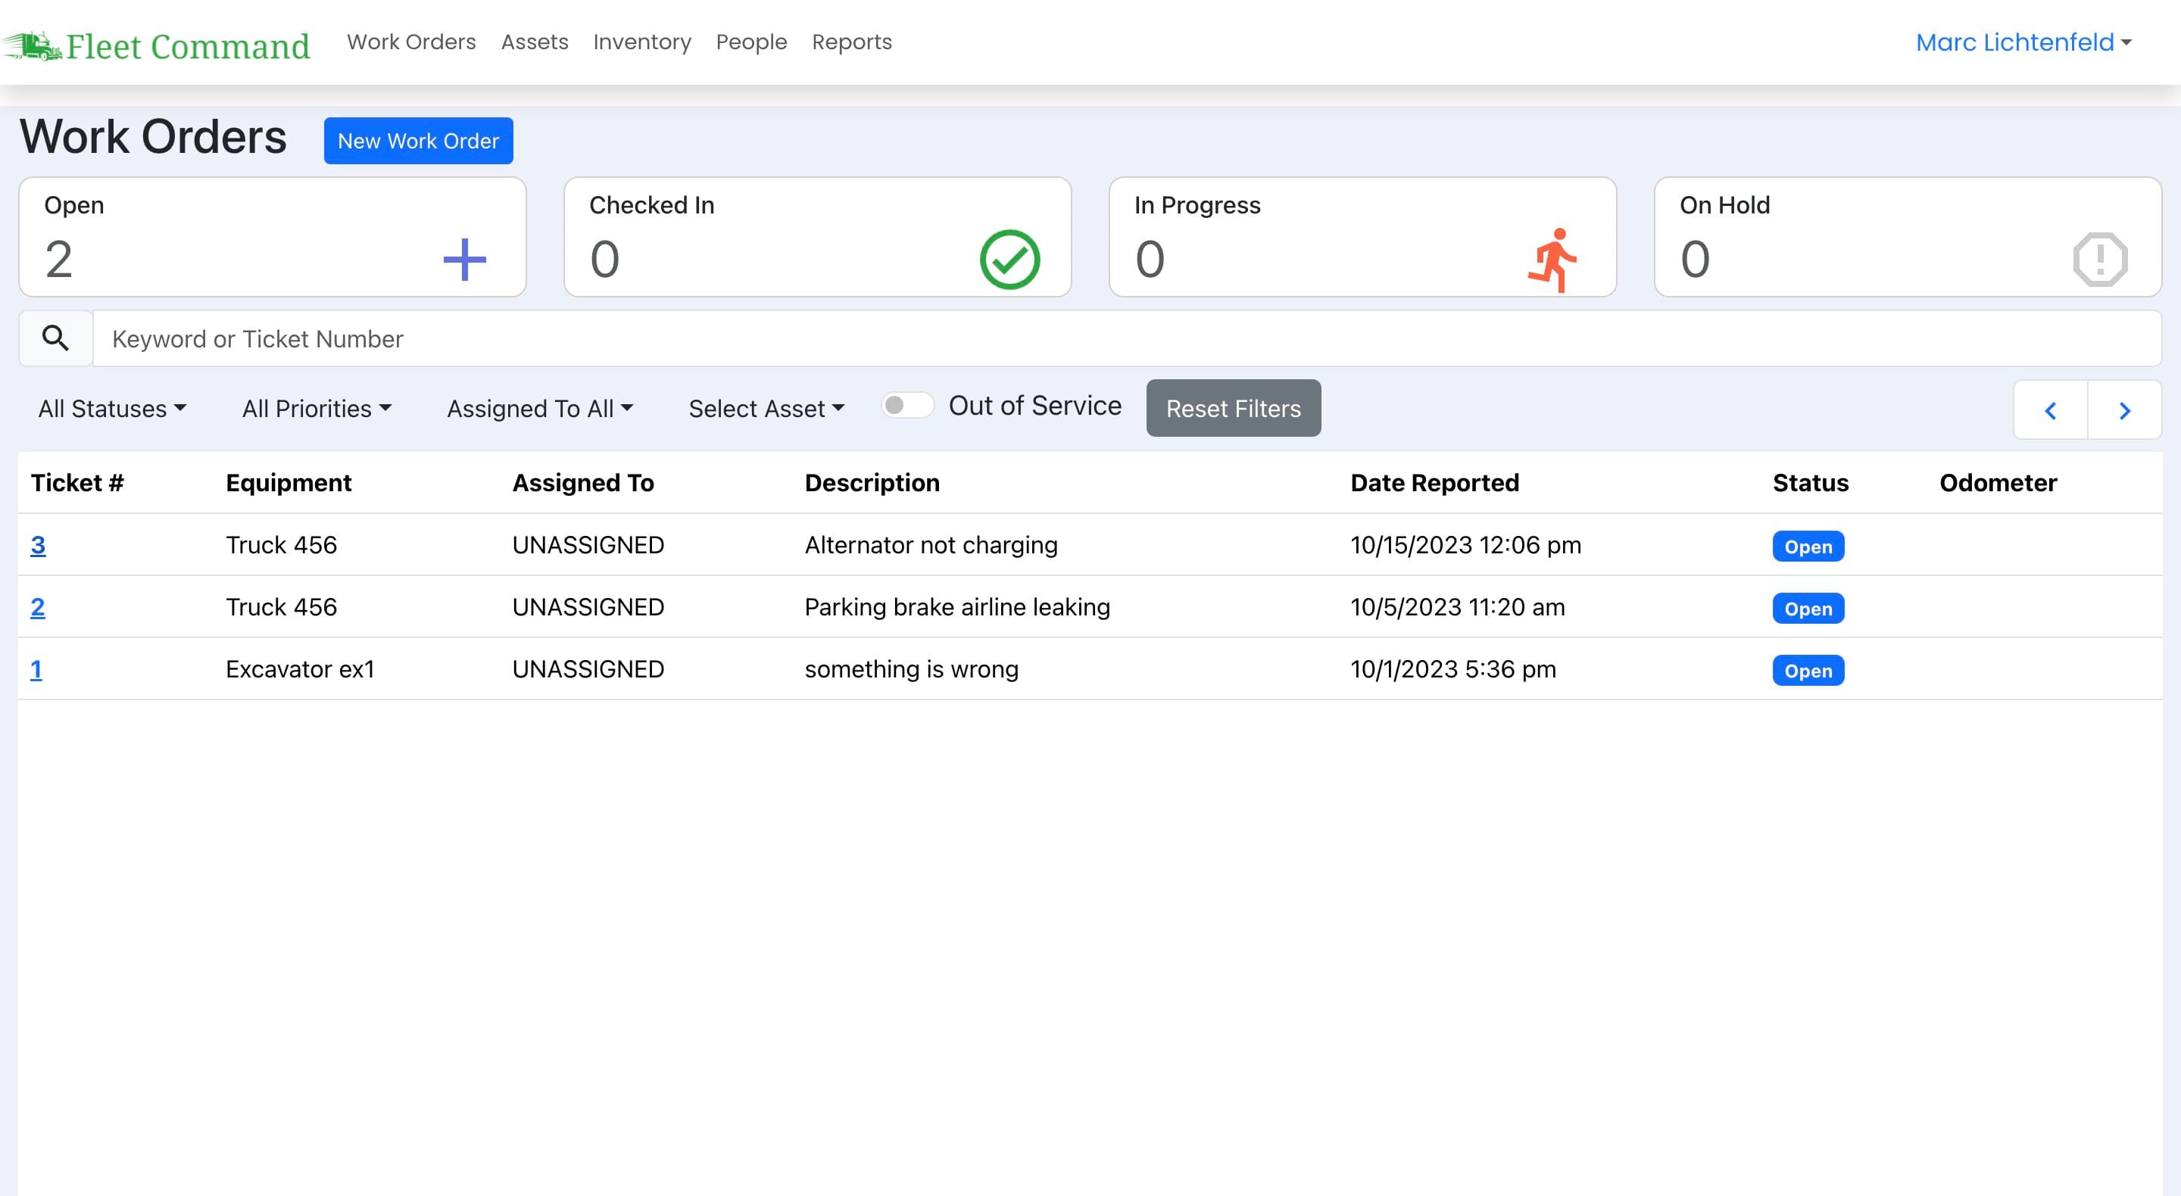
Task: Select the Open status card
Action: pos(273,237)
